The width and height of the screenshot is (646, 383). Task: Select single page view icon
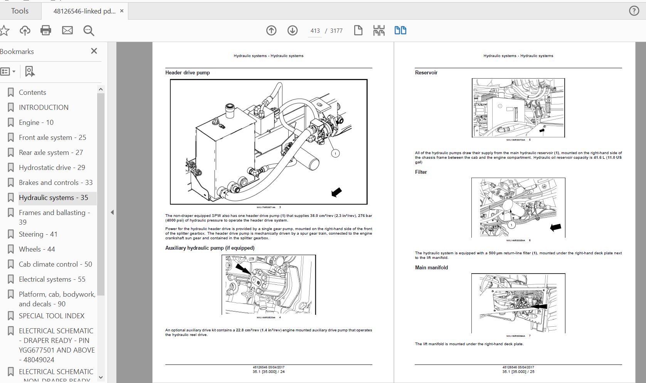358,30
